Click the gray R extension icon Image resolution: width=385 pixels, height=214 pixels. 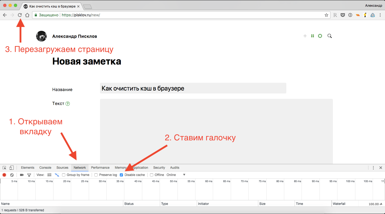click(x=335, y=15)
